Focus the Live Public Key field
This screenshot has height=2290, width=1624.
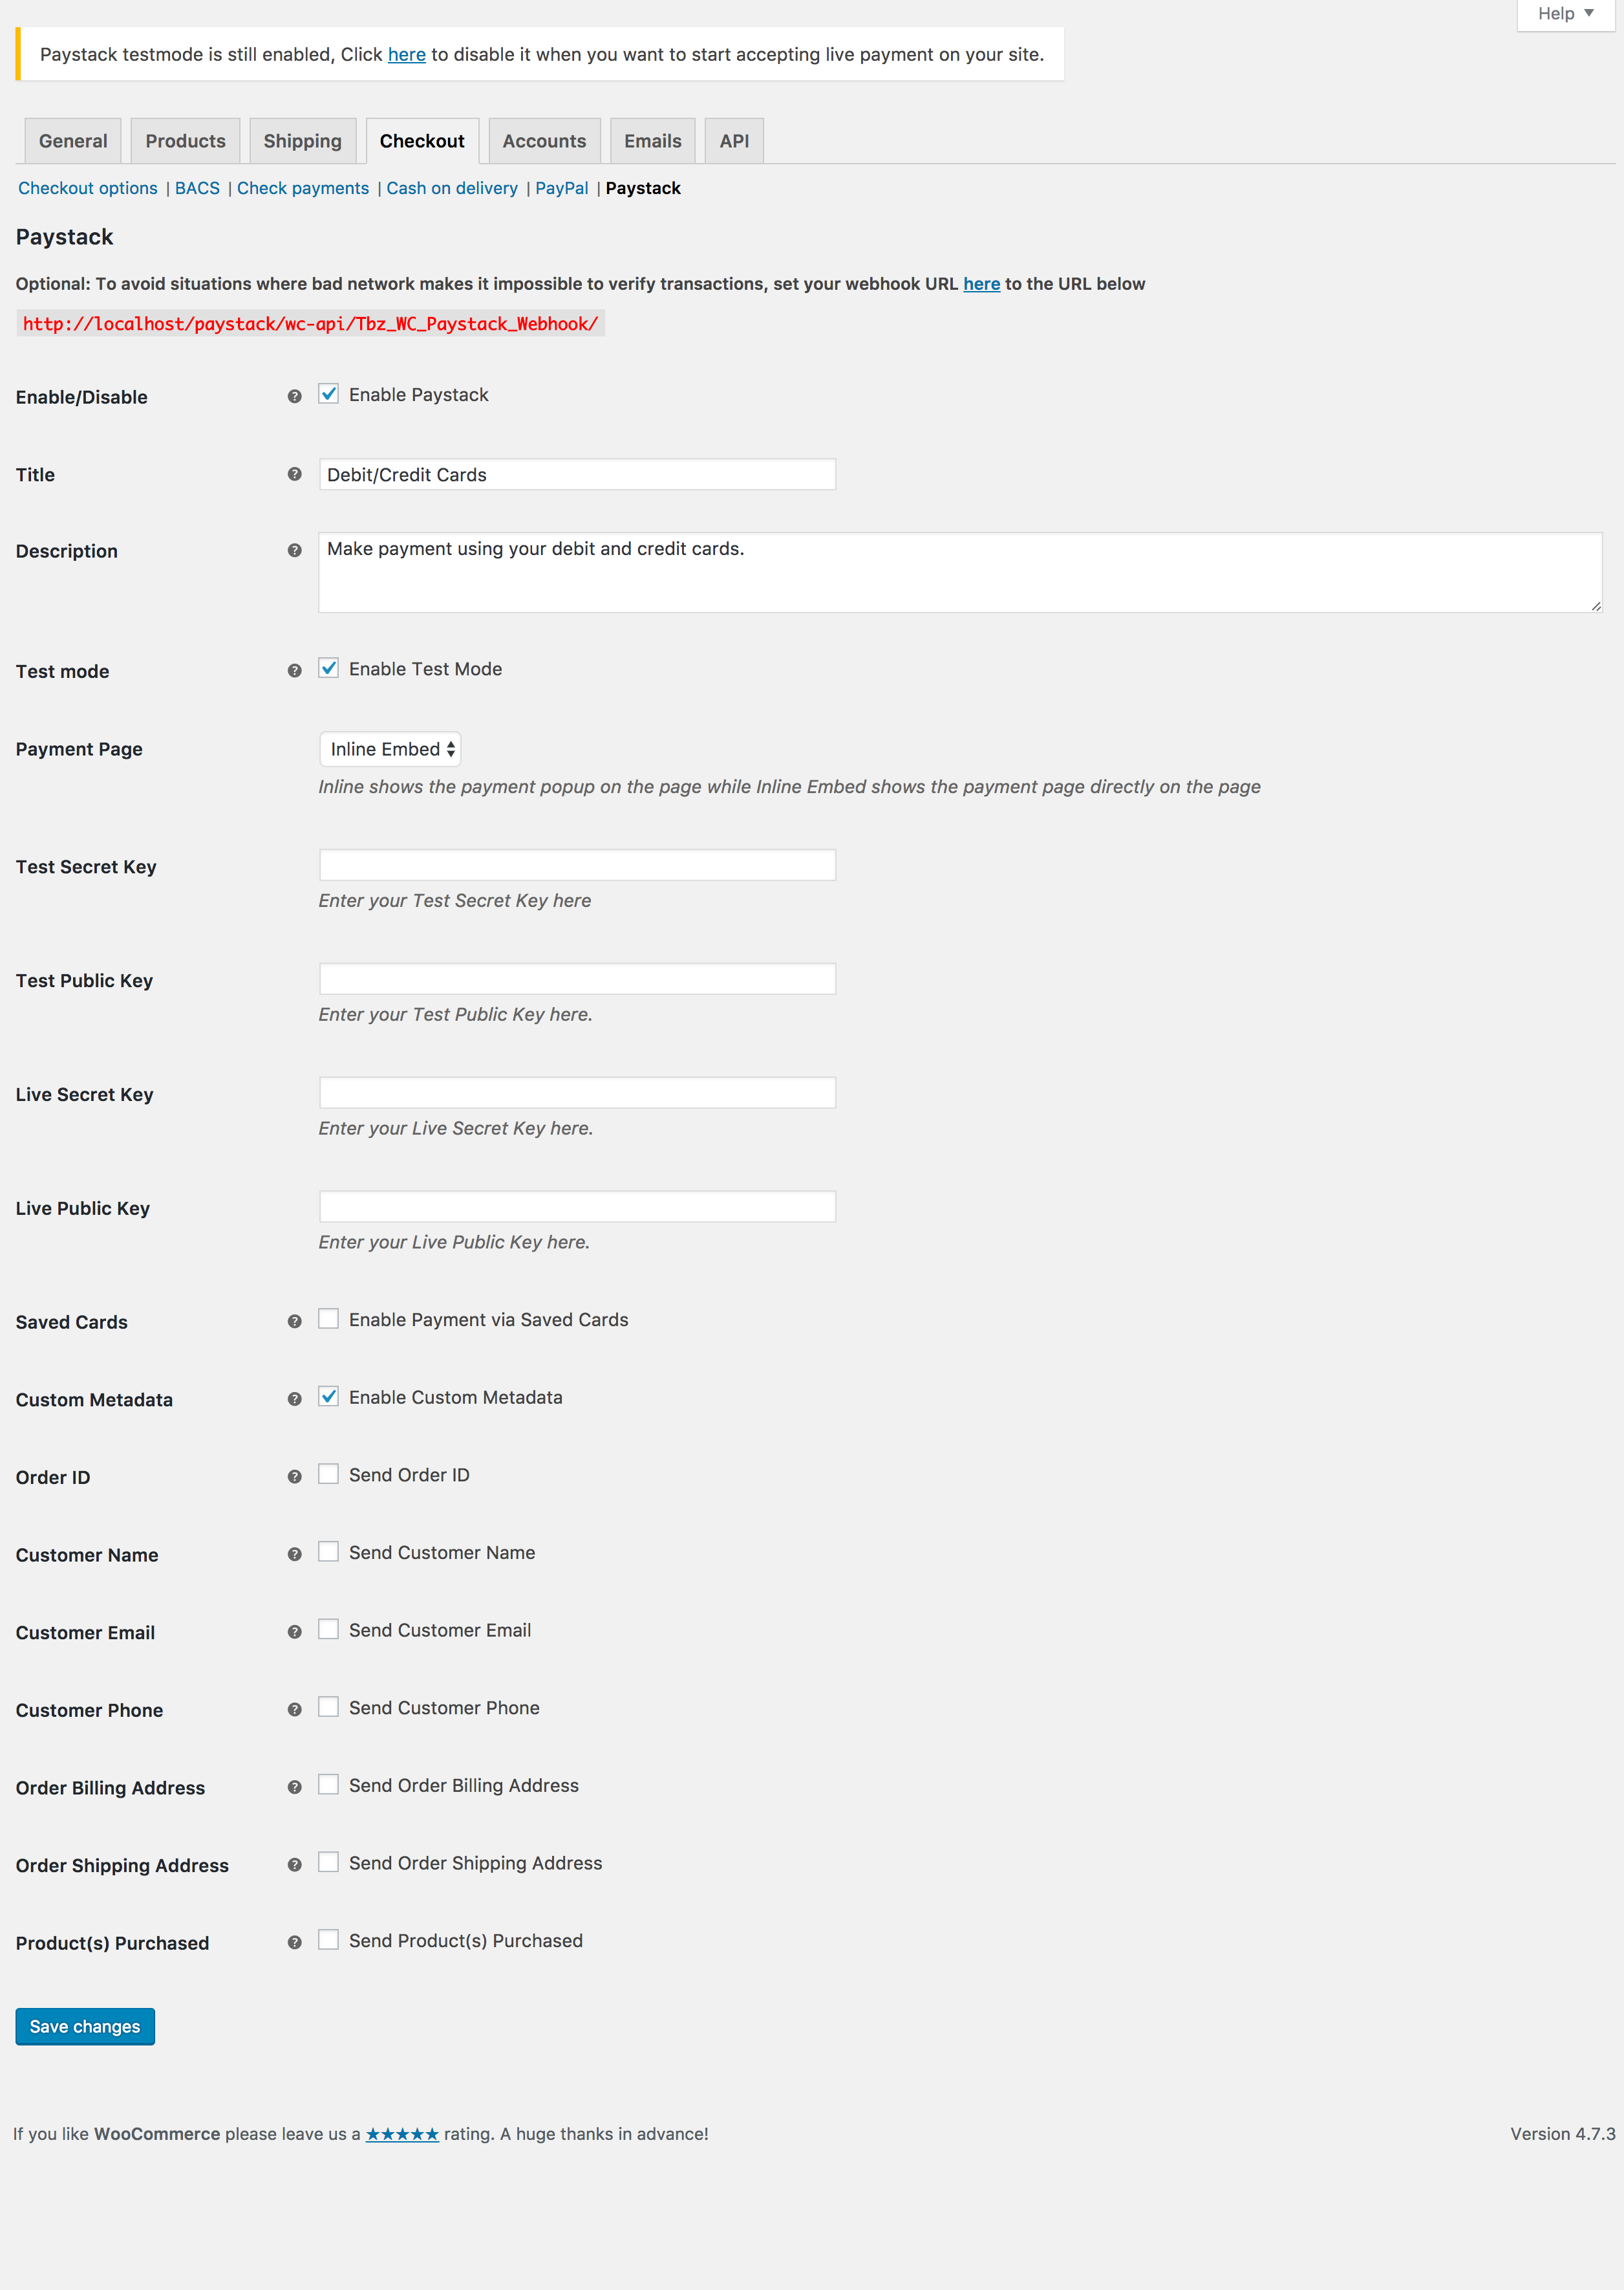click(577, 1206)
